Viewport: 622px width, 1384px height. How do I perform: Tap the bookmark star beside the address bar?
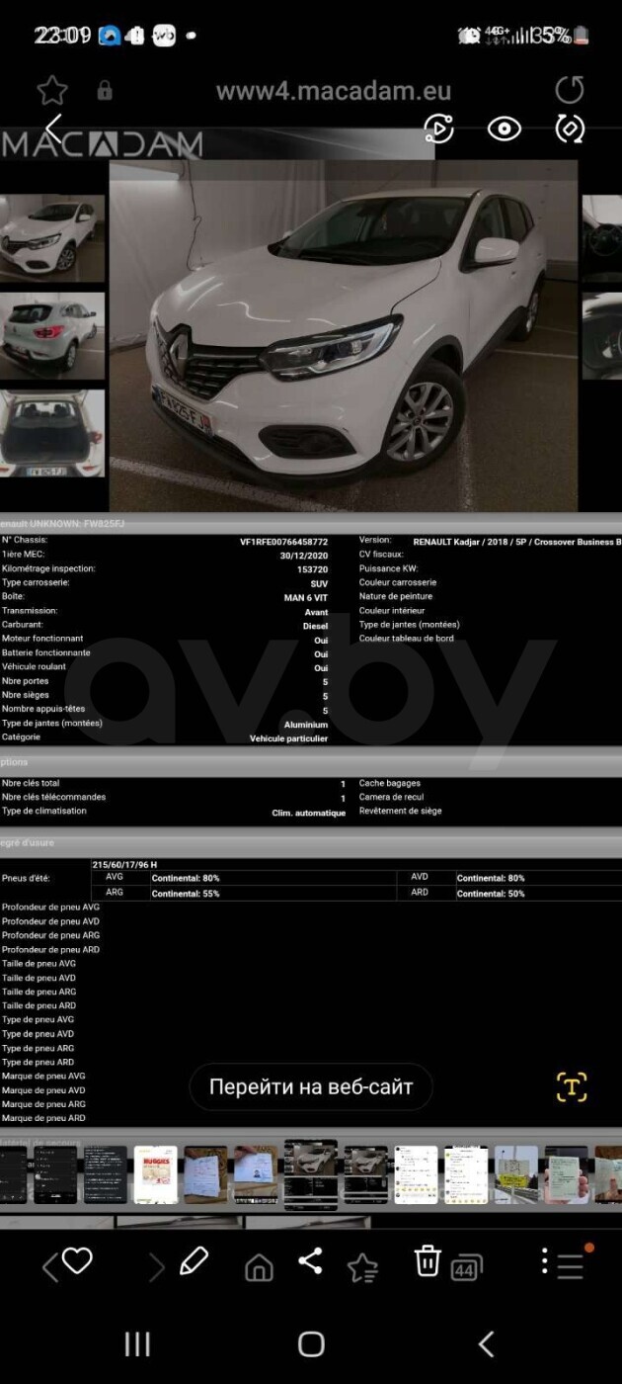(52, 91)
